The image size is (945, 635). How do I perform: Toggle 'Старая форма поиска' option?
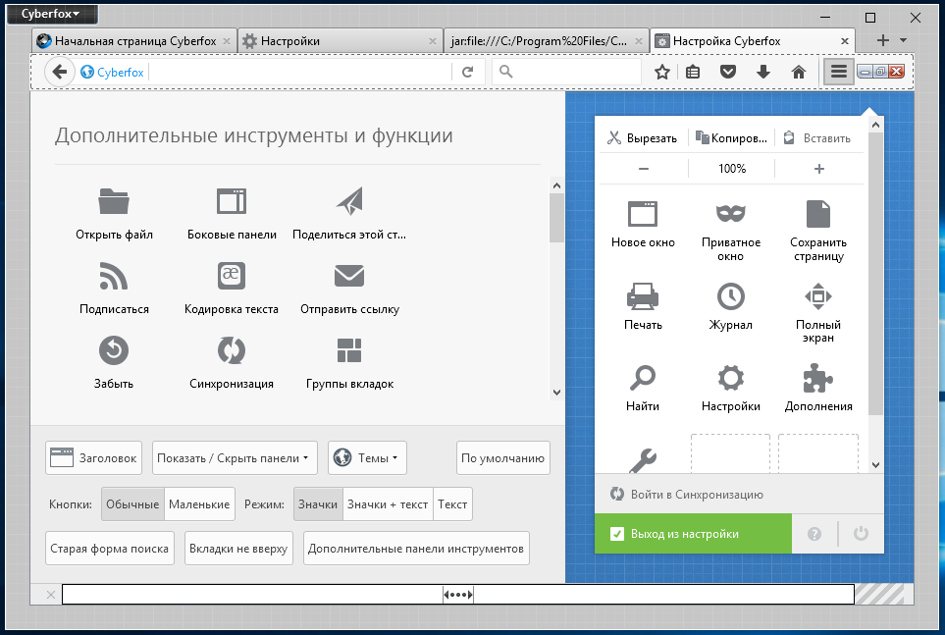110,549
